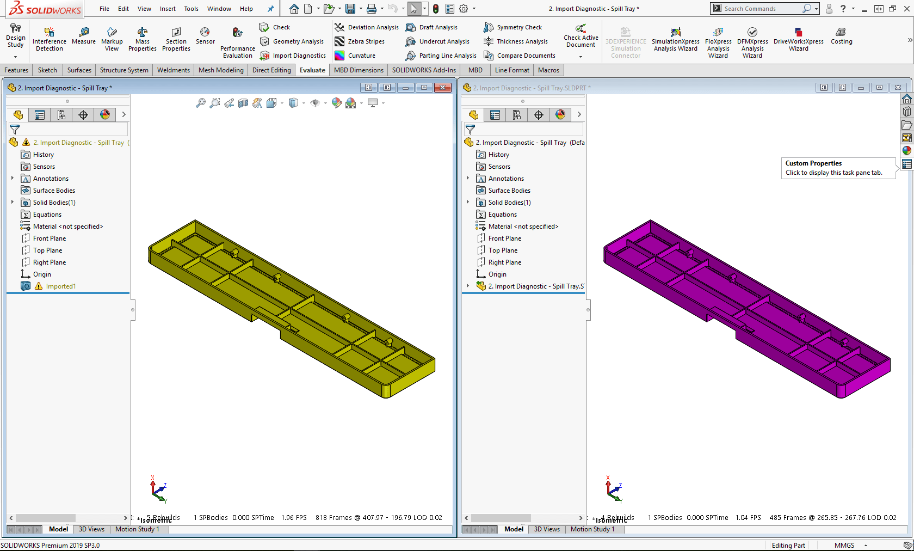Expand Solid Bodies(1) in left window tree

(13, 202)
